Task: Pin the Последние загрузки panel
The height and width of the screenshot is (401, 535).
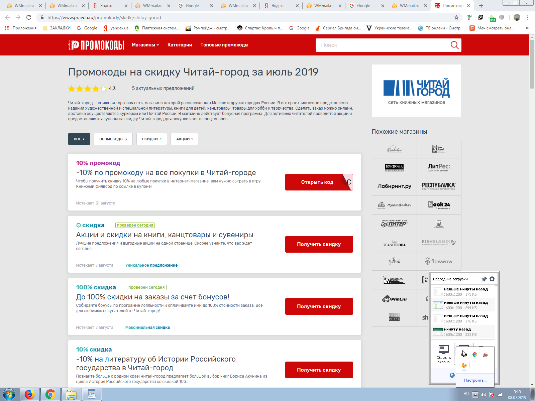Action: [x=484, y=279]
